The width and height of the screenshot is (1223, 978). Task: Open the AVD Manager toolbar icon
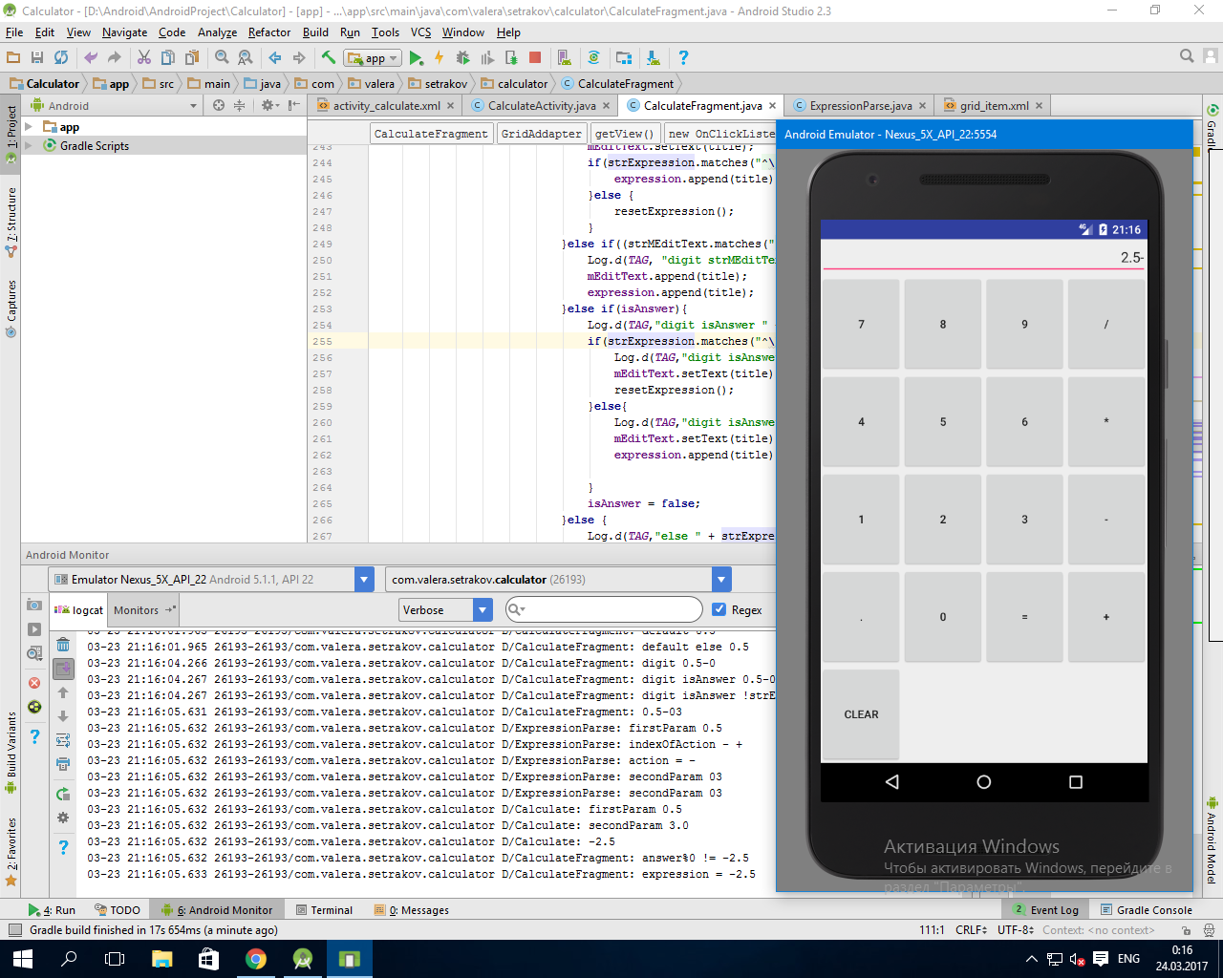coord(564,58)
